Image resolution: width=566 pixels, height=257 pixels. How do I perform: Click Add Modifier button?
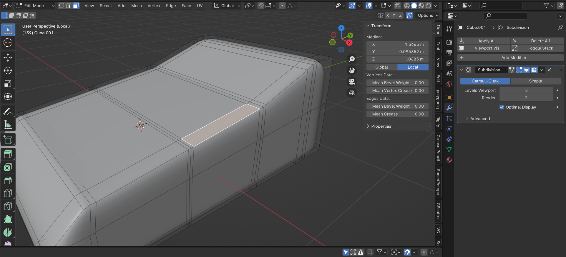pos(511,58)
